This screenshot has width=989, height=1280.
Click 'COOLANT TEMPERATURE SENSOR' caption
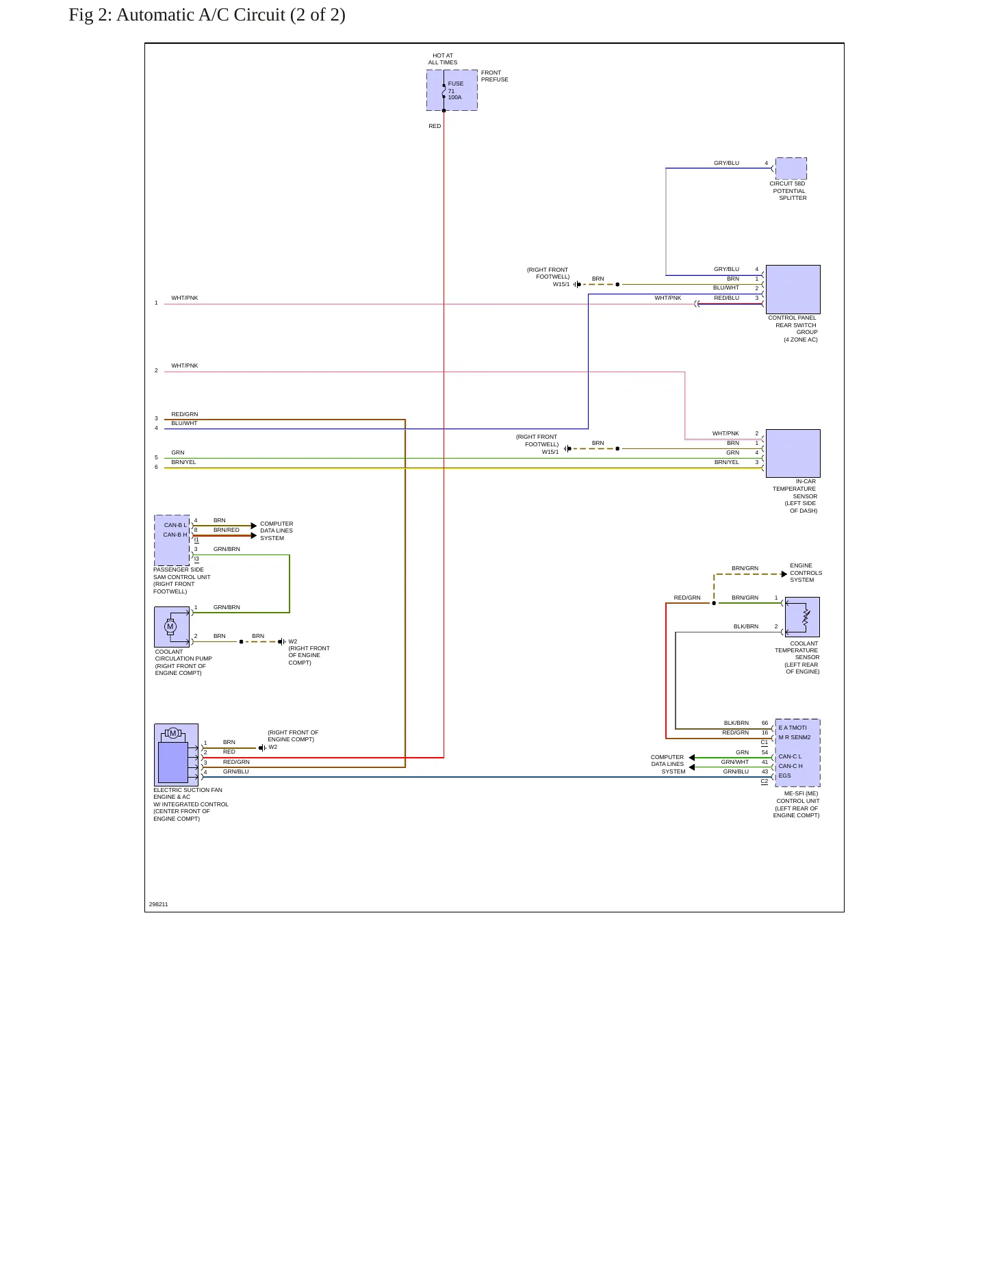coord(797,658)
